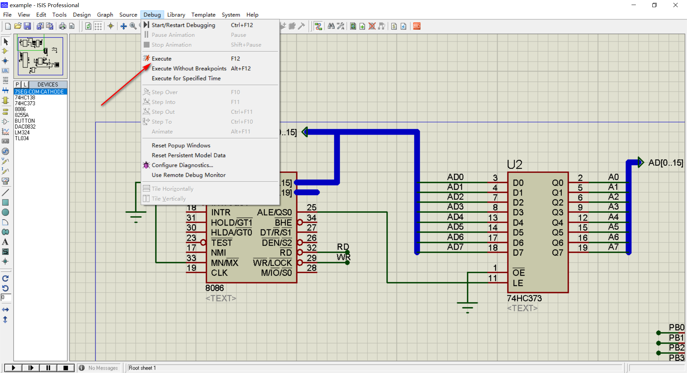Select the Generator Mode sine tool
The height and width of the screenshot is (373, 687).
[5, 151]
